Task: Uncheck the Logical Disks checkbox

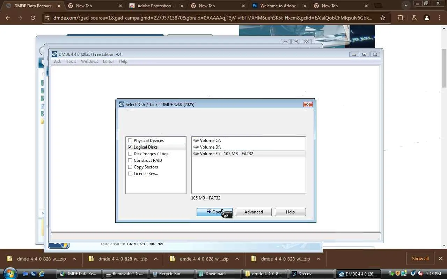Action: 130,147
